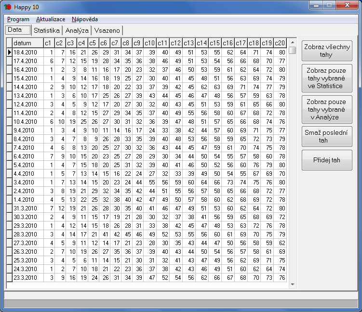Select the date cell 4.4.2010
The height and width of the screenshot is (312, 362).
tap(28, 174)
